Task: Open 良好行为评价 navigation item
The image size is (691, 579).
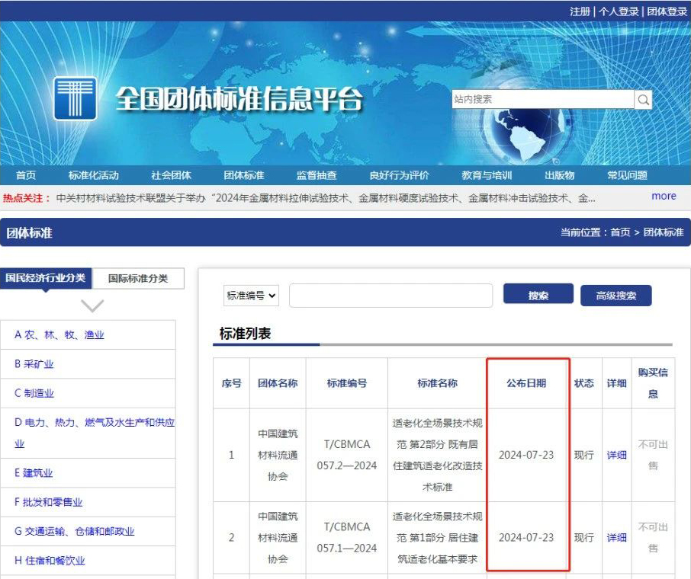Action: [x=399, y=175]
